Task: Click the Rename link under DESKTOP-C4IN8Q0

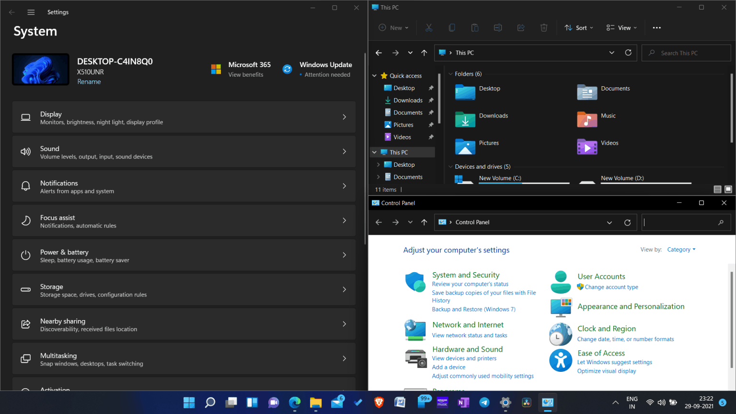Action: [89, 81]
